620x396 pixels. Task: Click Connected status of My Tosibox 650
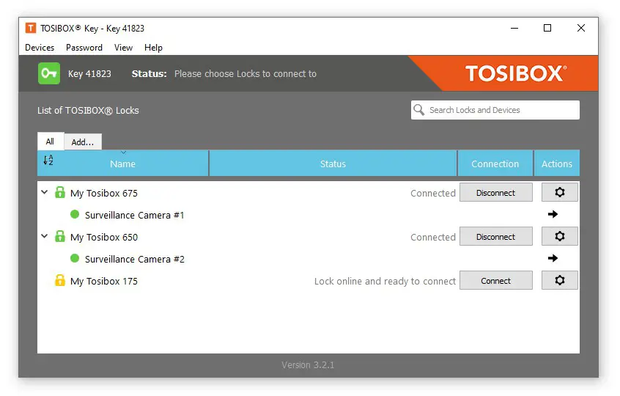[x=433, y=237]
